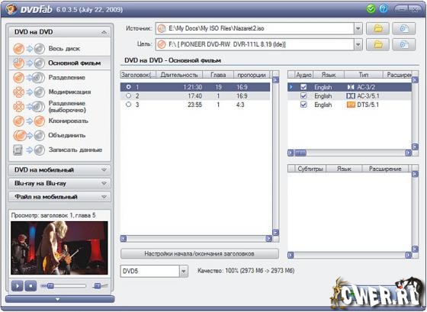Click the subtitles list horizontal scrollbar
The width and height of the screenshot is (427, 312).
point(350,255)
